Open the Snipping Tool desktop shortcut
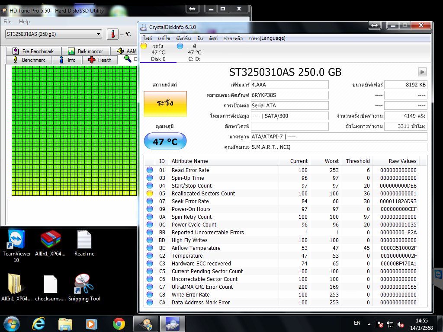Screen dimensions: 443x332 84,287
